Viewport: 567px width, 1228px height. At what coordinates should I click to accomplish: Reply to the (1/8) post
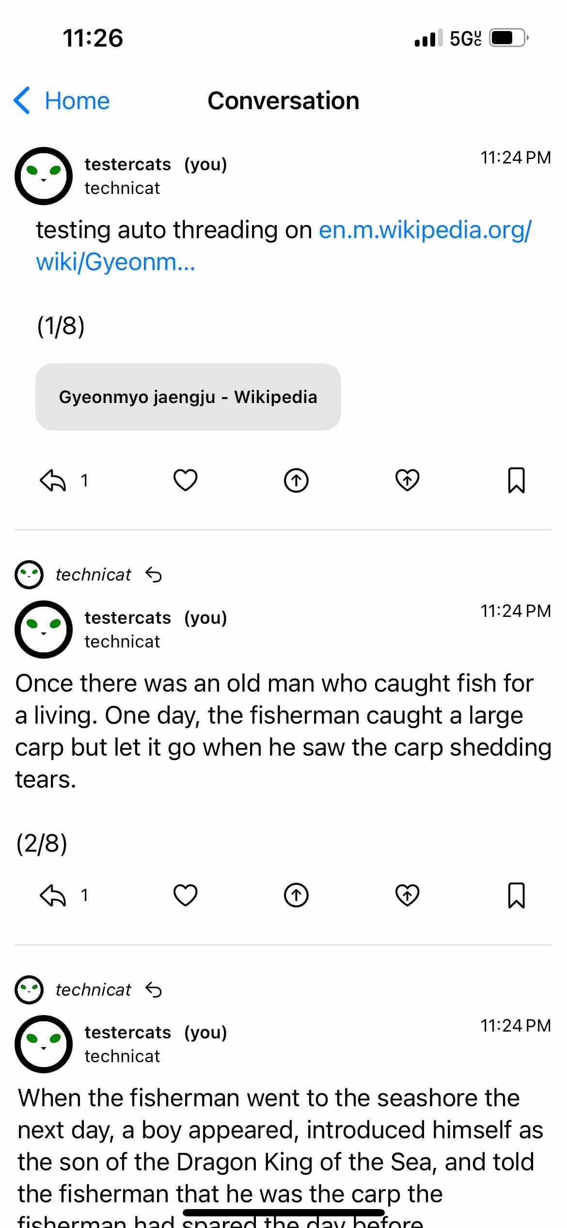(52, 481)
